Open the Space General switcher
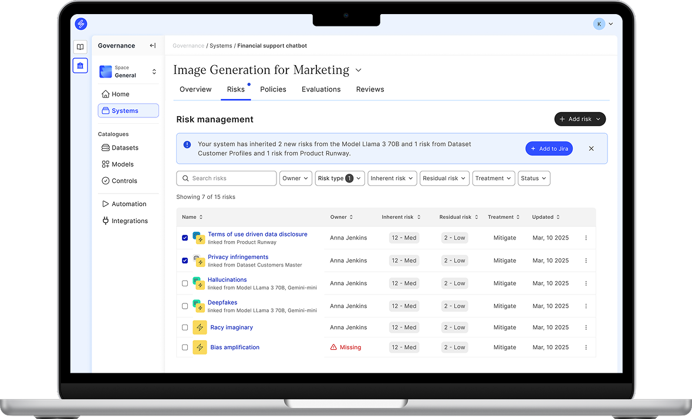 click(129, 72)
